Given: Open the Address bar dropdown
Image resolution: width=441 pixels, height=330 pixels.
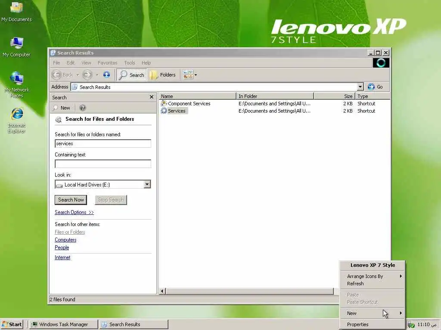Looking at the screenshot, I should pyautogui.click(x=360, y=87).
